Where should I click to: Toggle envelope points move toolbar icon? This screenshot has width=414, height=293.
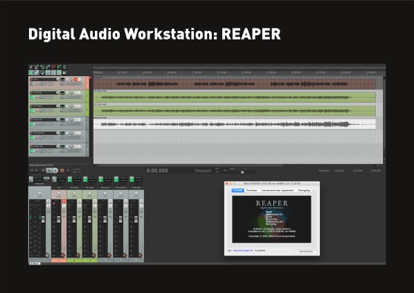48,73
